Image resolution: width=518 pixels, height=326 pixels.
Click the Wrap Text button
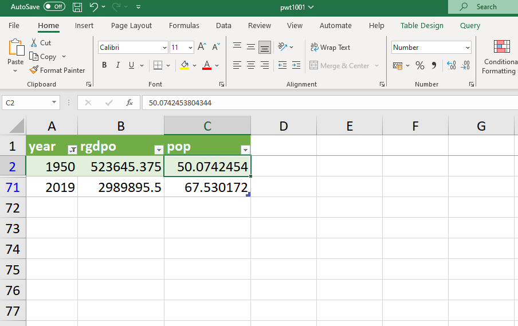[330, 48]
